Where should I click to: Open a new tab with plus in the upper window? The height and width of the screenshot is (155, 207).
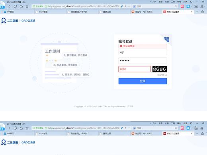click(197, 12)
